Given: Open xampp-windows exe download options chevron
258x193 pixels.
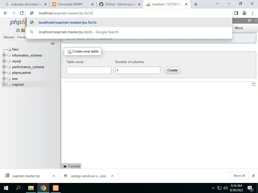Looking at the screenshot, I should pos(112,176).
